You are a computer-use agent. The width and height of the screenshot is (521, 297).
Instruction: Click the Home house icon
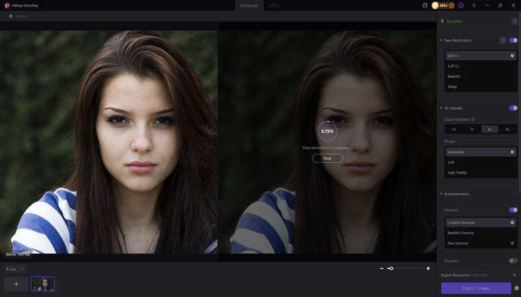click(11, 16)
